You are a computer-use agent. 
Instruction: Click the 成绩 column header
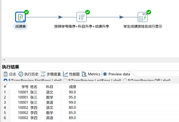click(72, 87)
